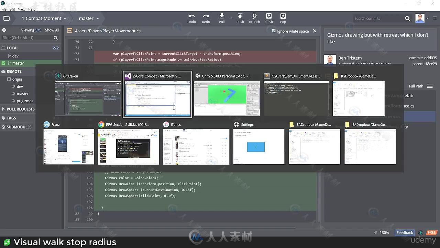The height and width of the screenshot is (248, 440).
Task: Click the GitKraken icon in switcher
Action: pos(58,76)
